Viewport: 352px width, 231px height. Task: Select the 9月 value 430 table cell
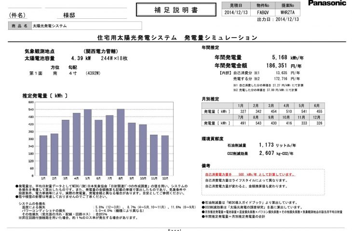point(271,123)
